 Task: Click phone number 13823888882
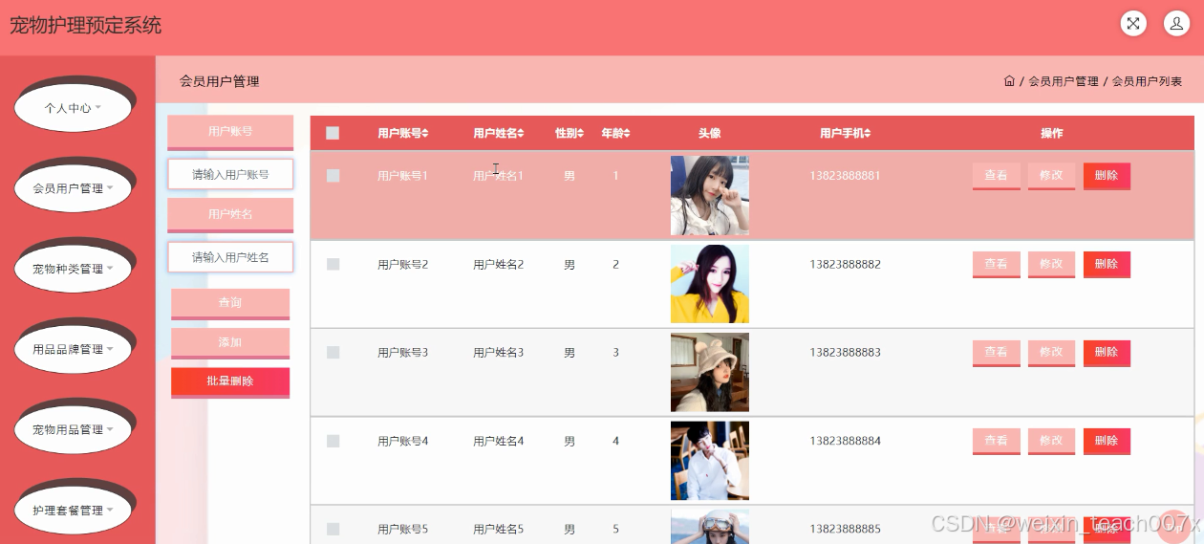point(845,264)
